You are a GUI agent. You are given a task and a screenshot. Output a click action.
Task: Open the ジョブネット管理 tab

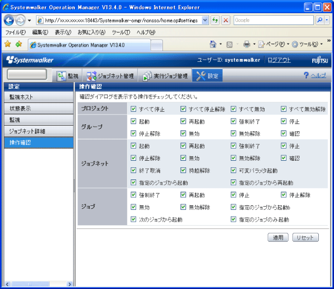(110, 76)
